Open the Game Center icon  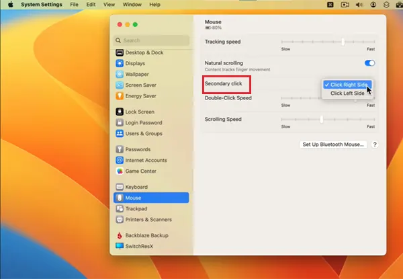(120, 171)
